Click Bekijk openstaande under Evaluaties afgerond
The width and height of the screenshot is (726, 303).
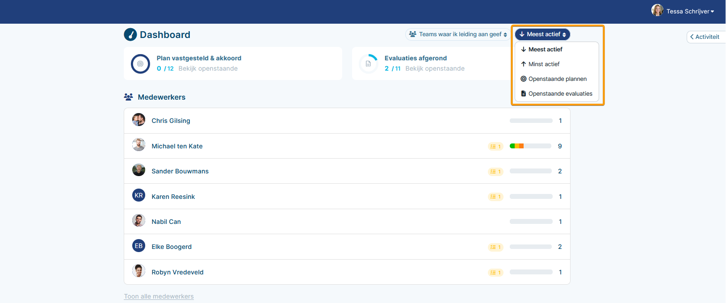pyautogui.click(x=435, y=68)
